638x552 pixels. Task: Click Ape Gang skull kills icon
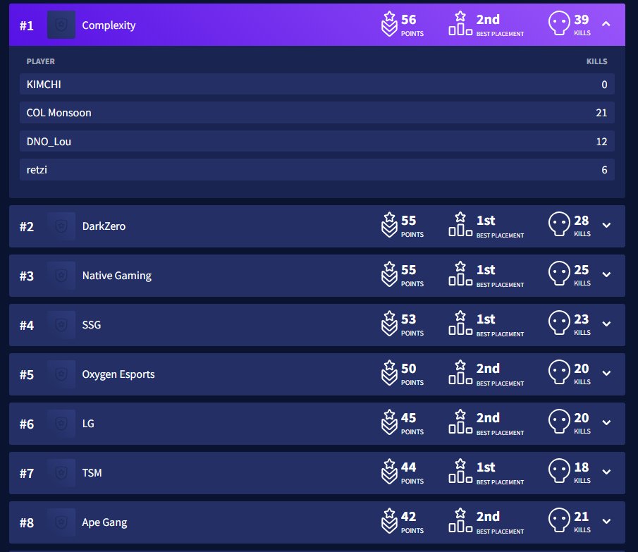[x=559, y=520]
